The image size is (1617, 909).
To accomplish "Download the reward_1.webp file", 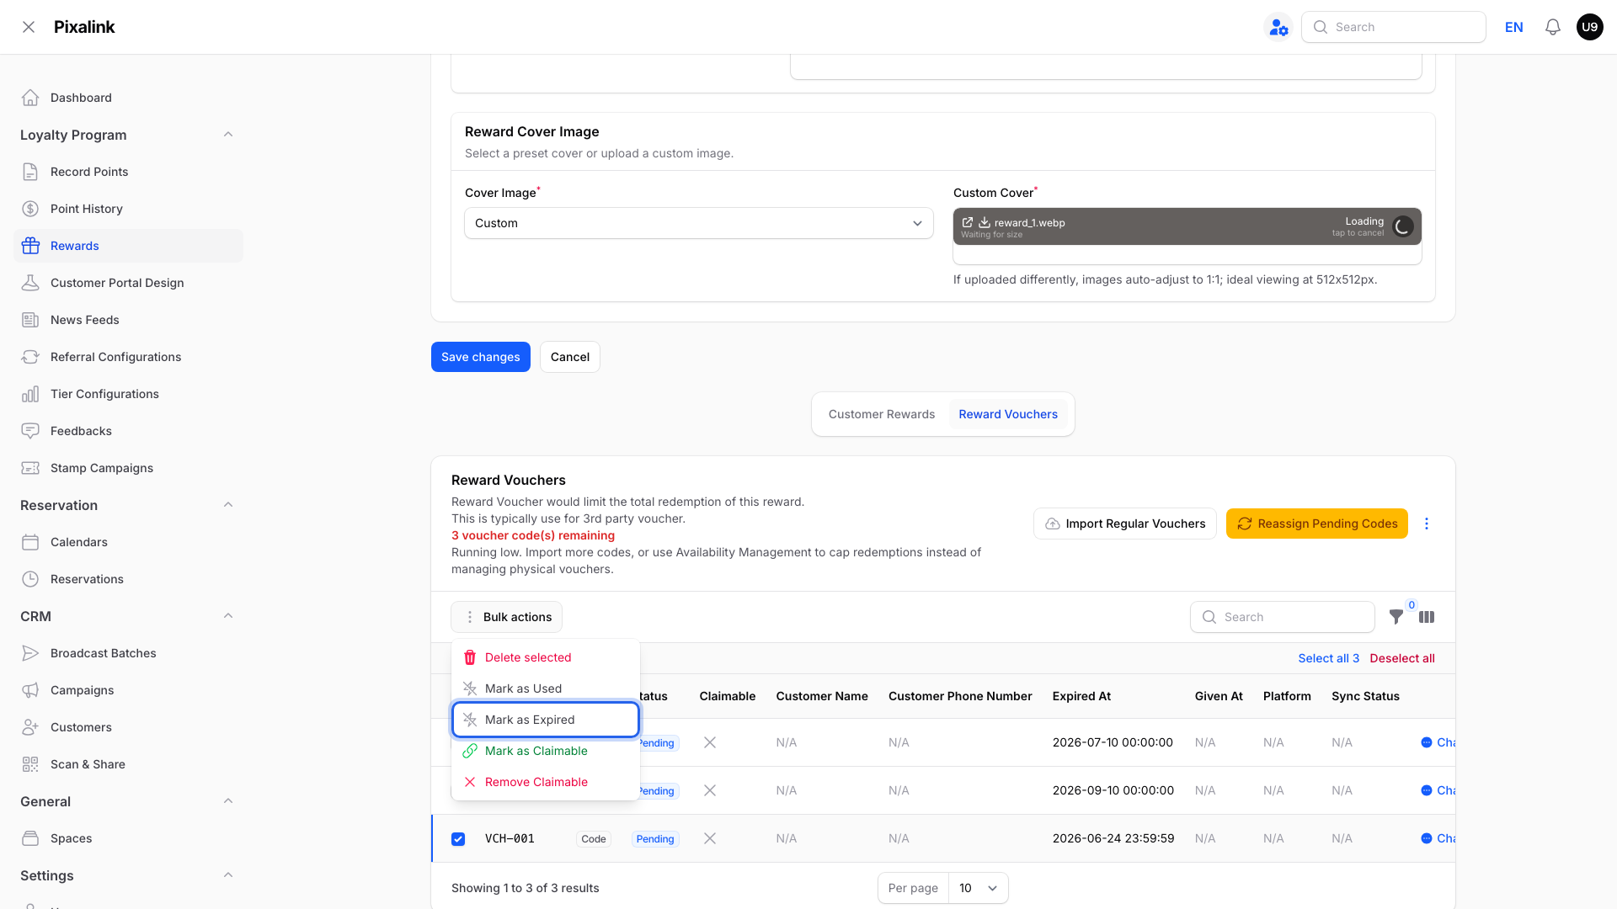I will [x=984, y=222].
